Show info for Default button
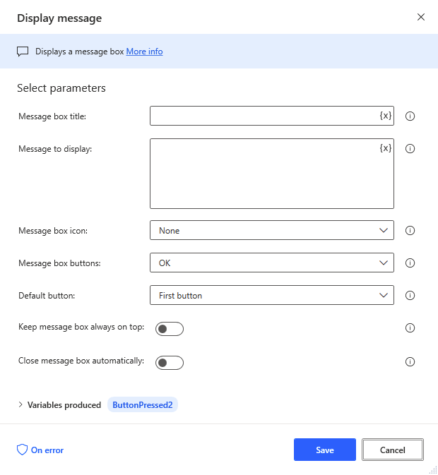The height and width of the screenshot is (475, 438). tap(410, 295)
